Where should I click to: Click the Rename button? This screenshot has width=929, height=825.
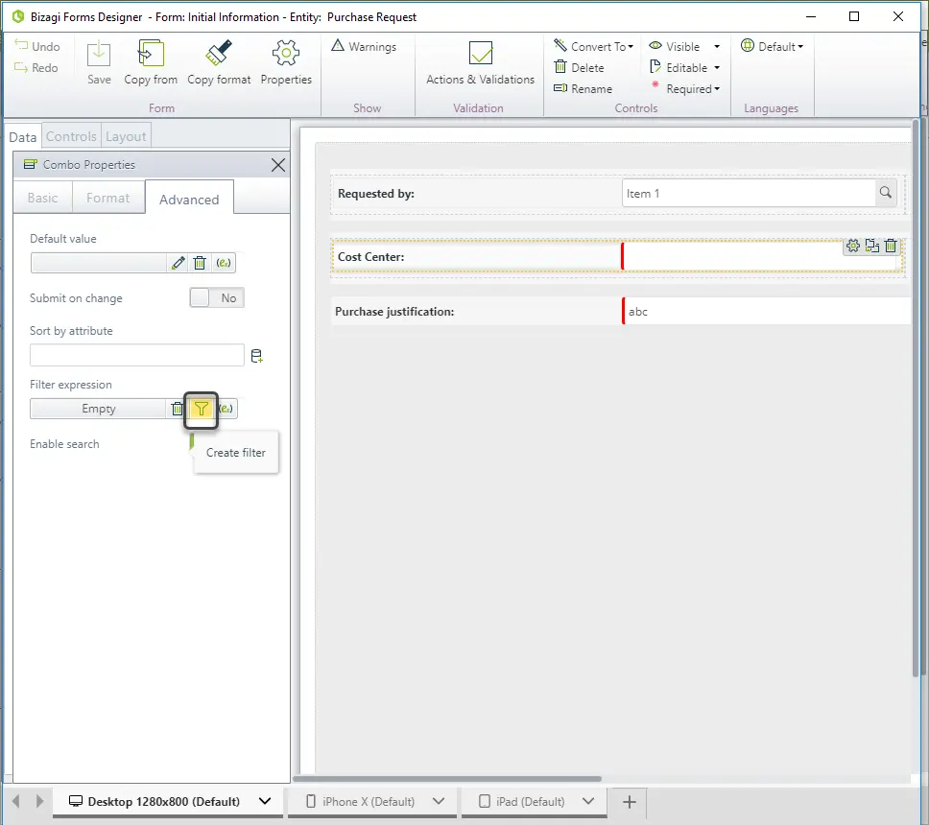click(x=583, y=89)
